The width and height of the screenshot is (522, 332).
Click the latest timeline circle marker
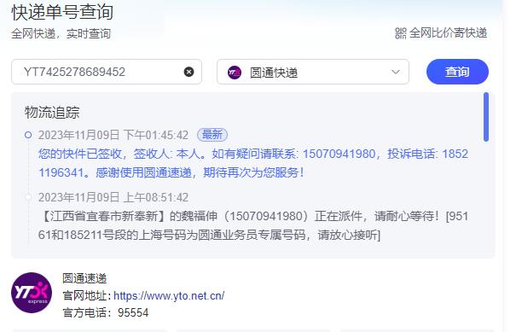[x=28, y=135]
